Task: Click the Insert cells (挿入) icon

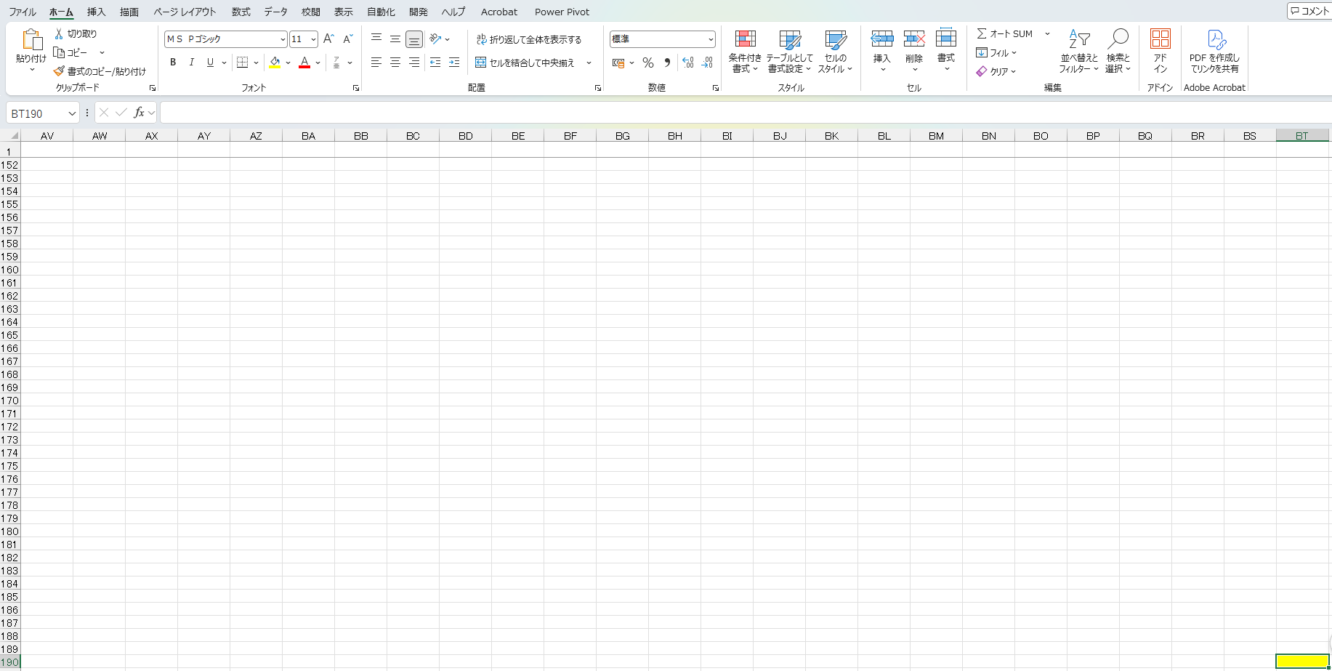Action: (x=882, y=39)
